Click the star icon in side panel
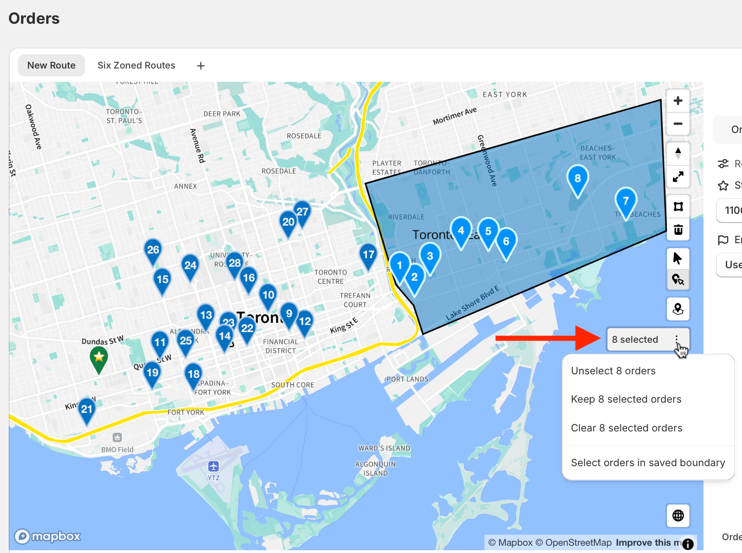This screenshot has height=553, width=742. [x=723, y=186]
